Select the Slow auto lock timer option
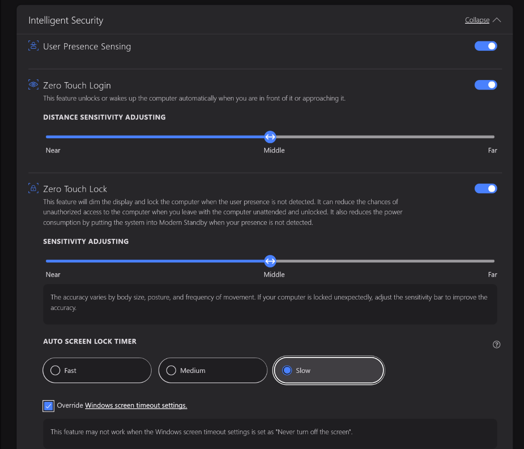This screenshot has width=524, height=449. point(328,370)
